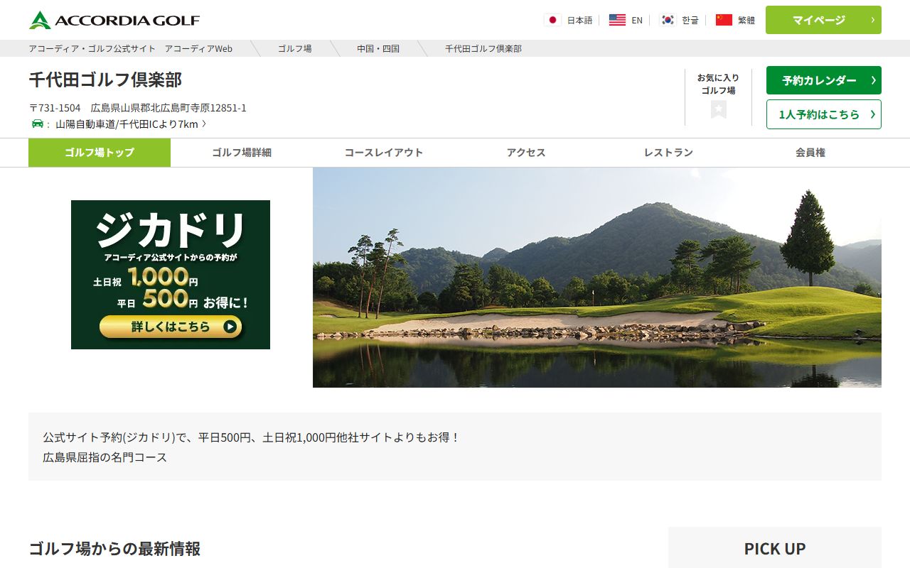Click the arrow on マイページ button
This screenshot has height=568, width=910.
pyautogui.click(x=873, y=20)
